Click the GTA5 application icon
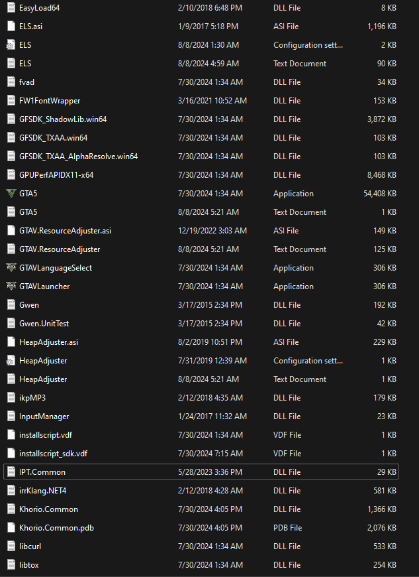 point(11,194)
